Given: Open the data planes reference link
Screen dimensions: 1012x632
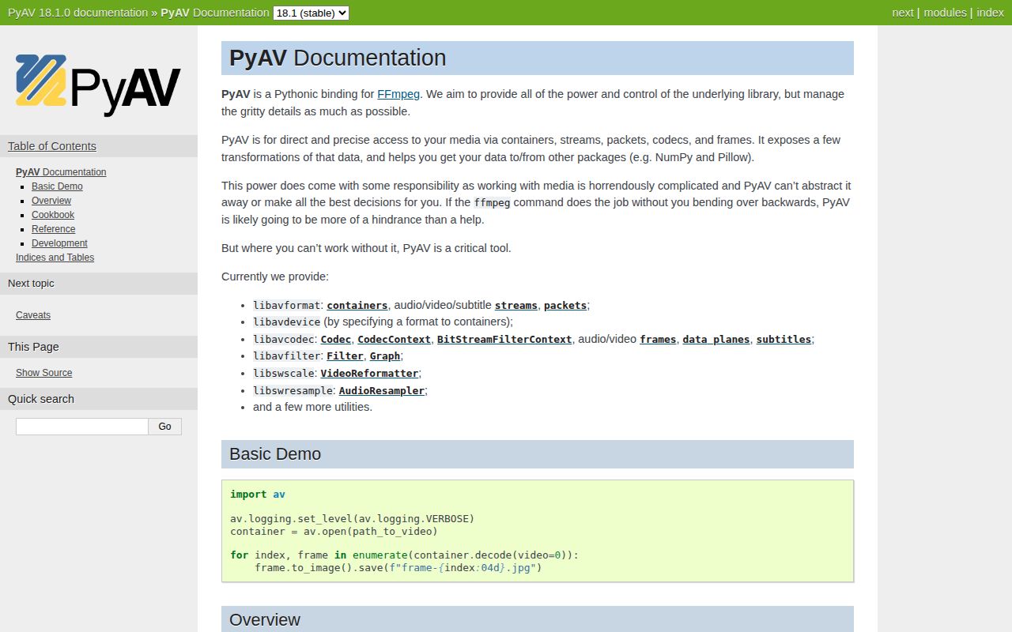Looking at the screenshot, I should pos(716,340).
